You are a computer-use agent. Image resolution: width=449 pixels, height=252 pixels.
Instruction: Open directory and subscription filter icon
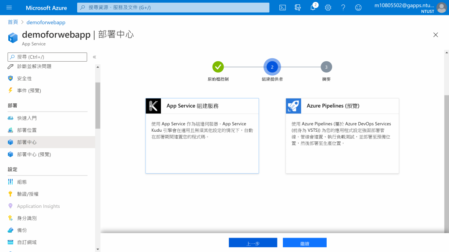[298, 8]
